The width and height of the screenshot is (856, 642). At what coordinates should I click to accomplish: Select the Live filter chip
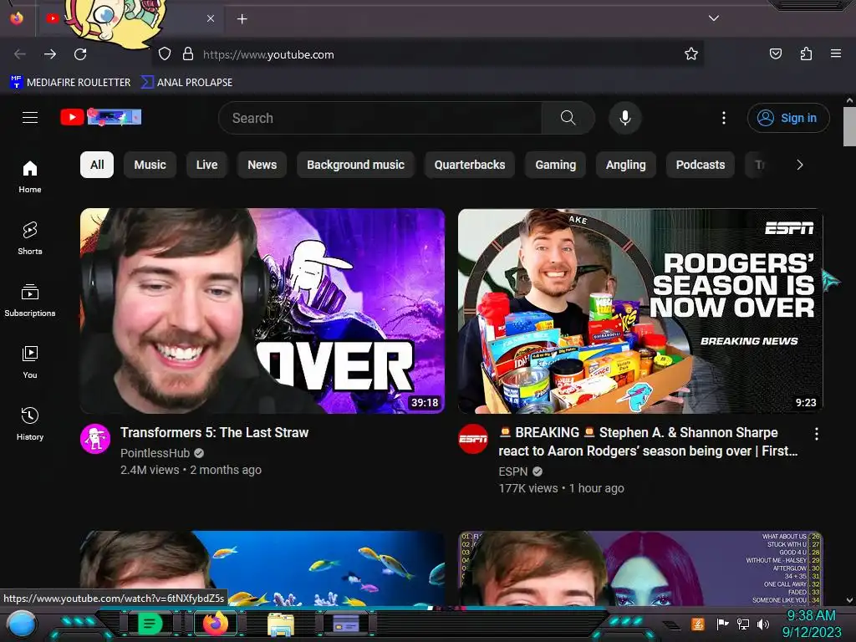[207, 165]
